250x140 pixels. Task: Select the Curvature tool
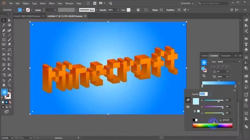(9, 30)
